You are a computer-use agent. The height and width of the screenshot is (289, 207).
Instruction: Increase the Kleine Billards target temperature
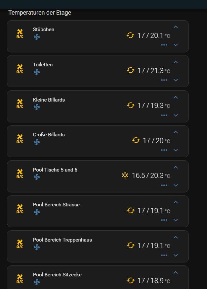click(x=176, y=97)
